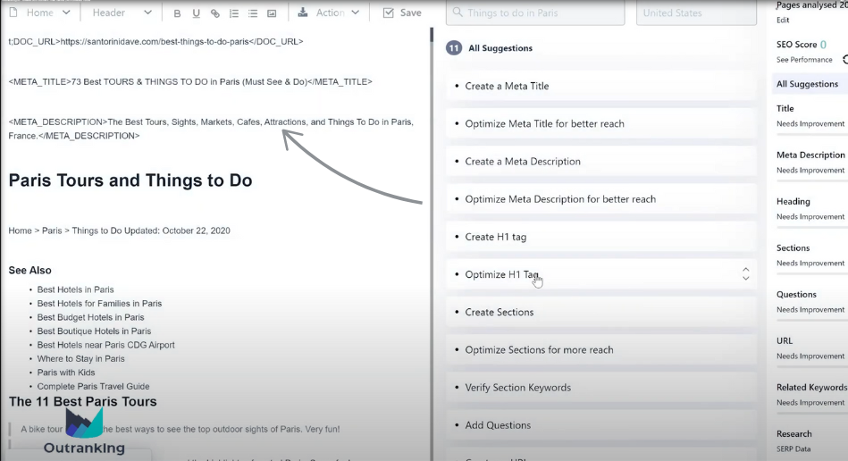Insert an image via toolbar icon

[x=272, y=13]
